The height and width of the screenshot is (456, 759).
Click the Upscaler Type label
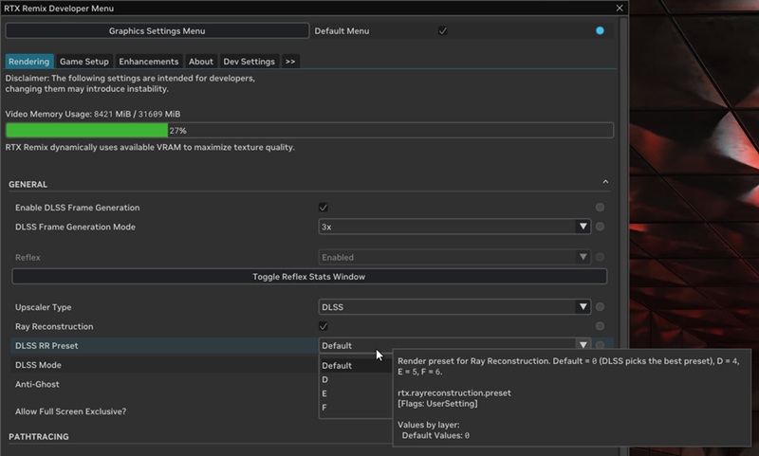[x=43, y=307]
